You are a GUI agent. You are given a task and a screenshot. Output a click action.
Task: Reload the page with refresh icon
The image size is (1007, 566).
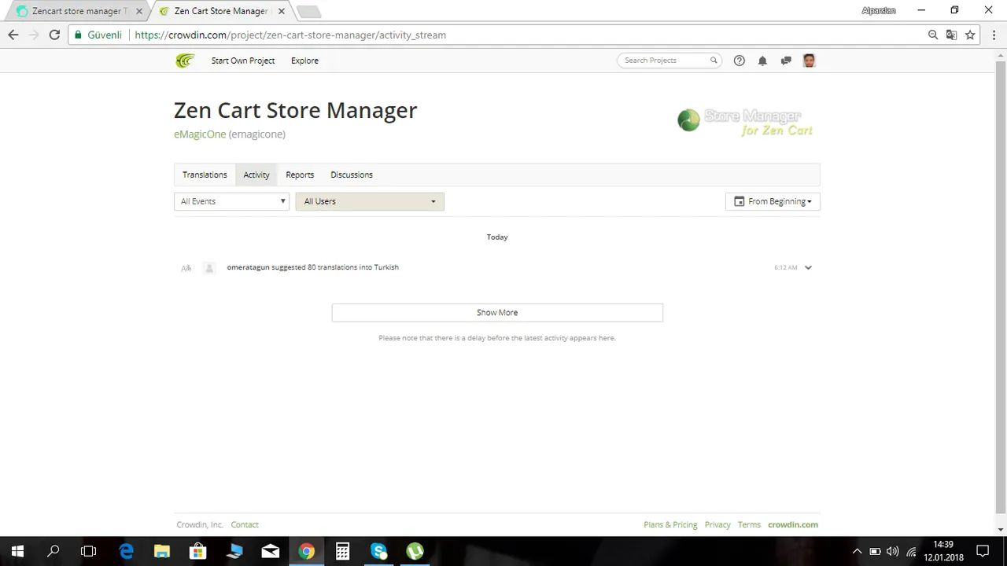click(x=54, y=35)
